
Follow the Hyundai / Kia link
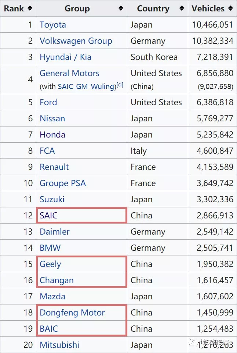pos(65,57)
